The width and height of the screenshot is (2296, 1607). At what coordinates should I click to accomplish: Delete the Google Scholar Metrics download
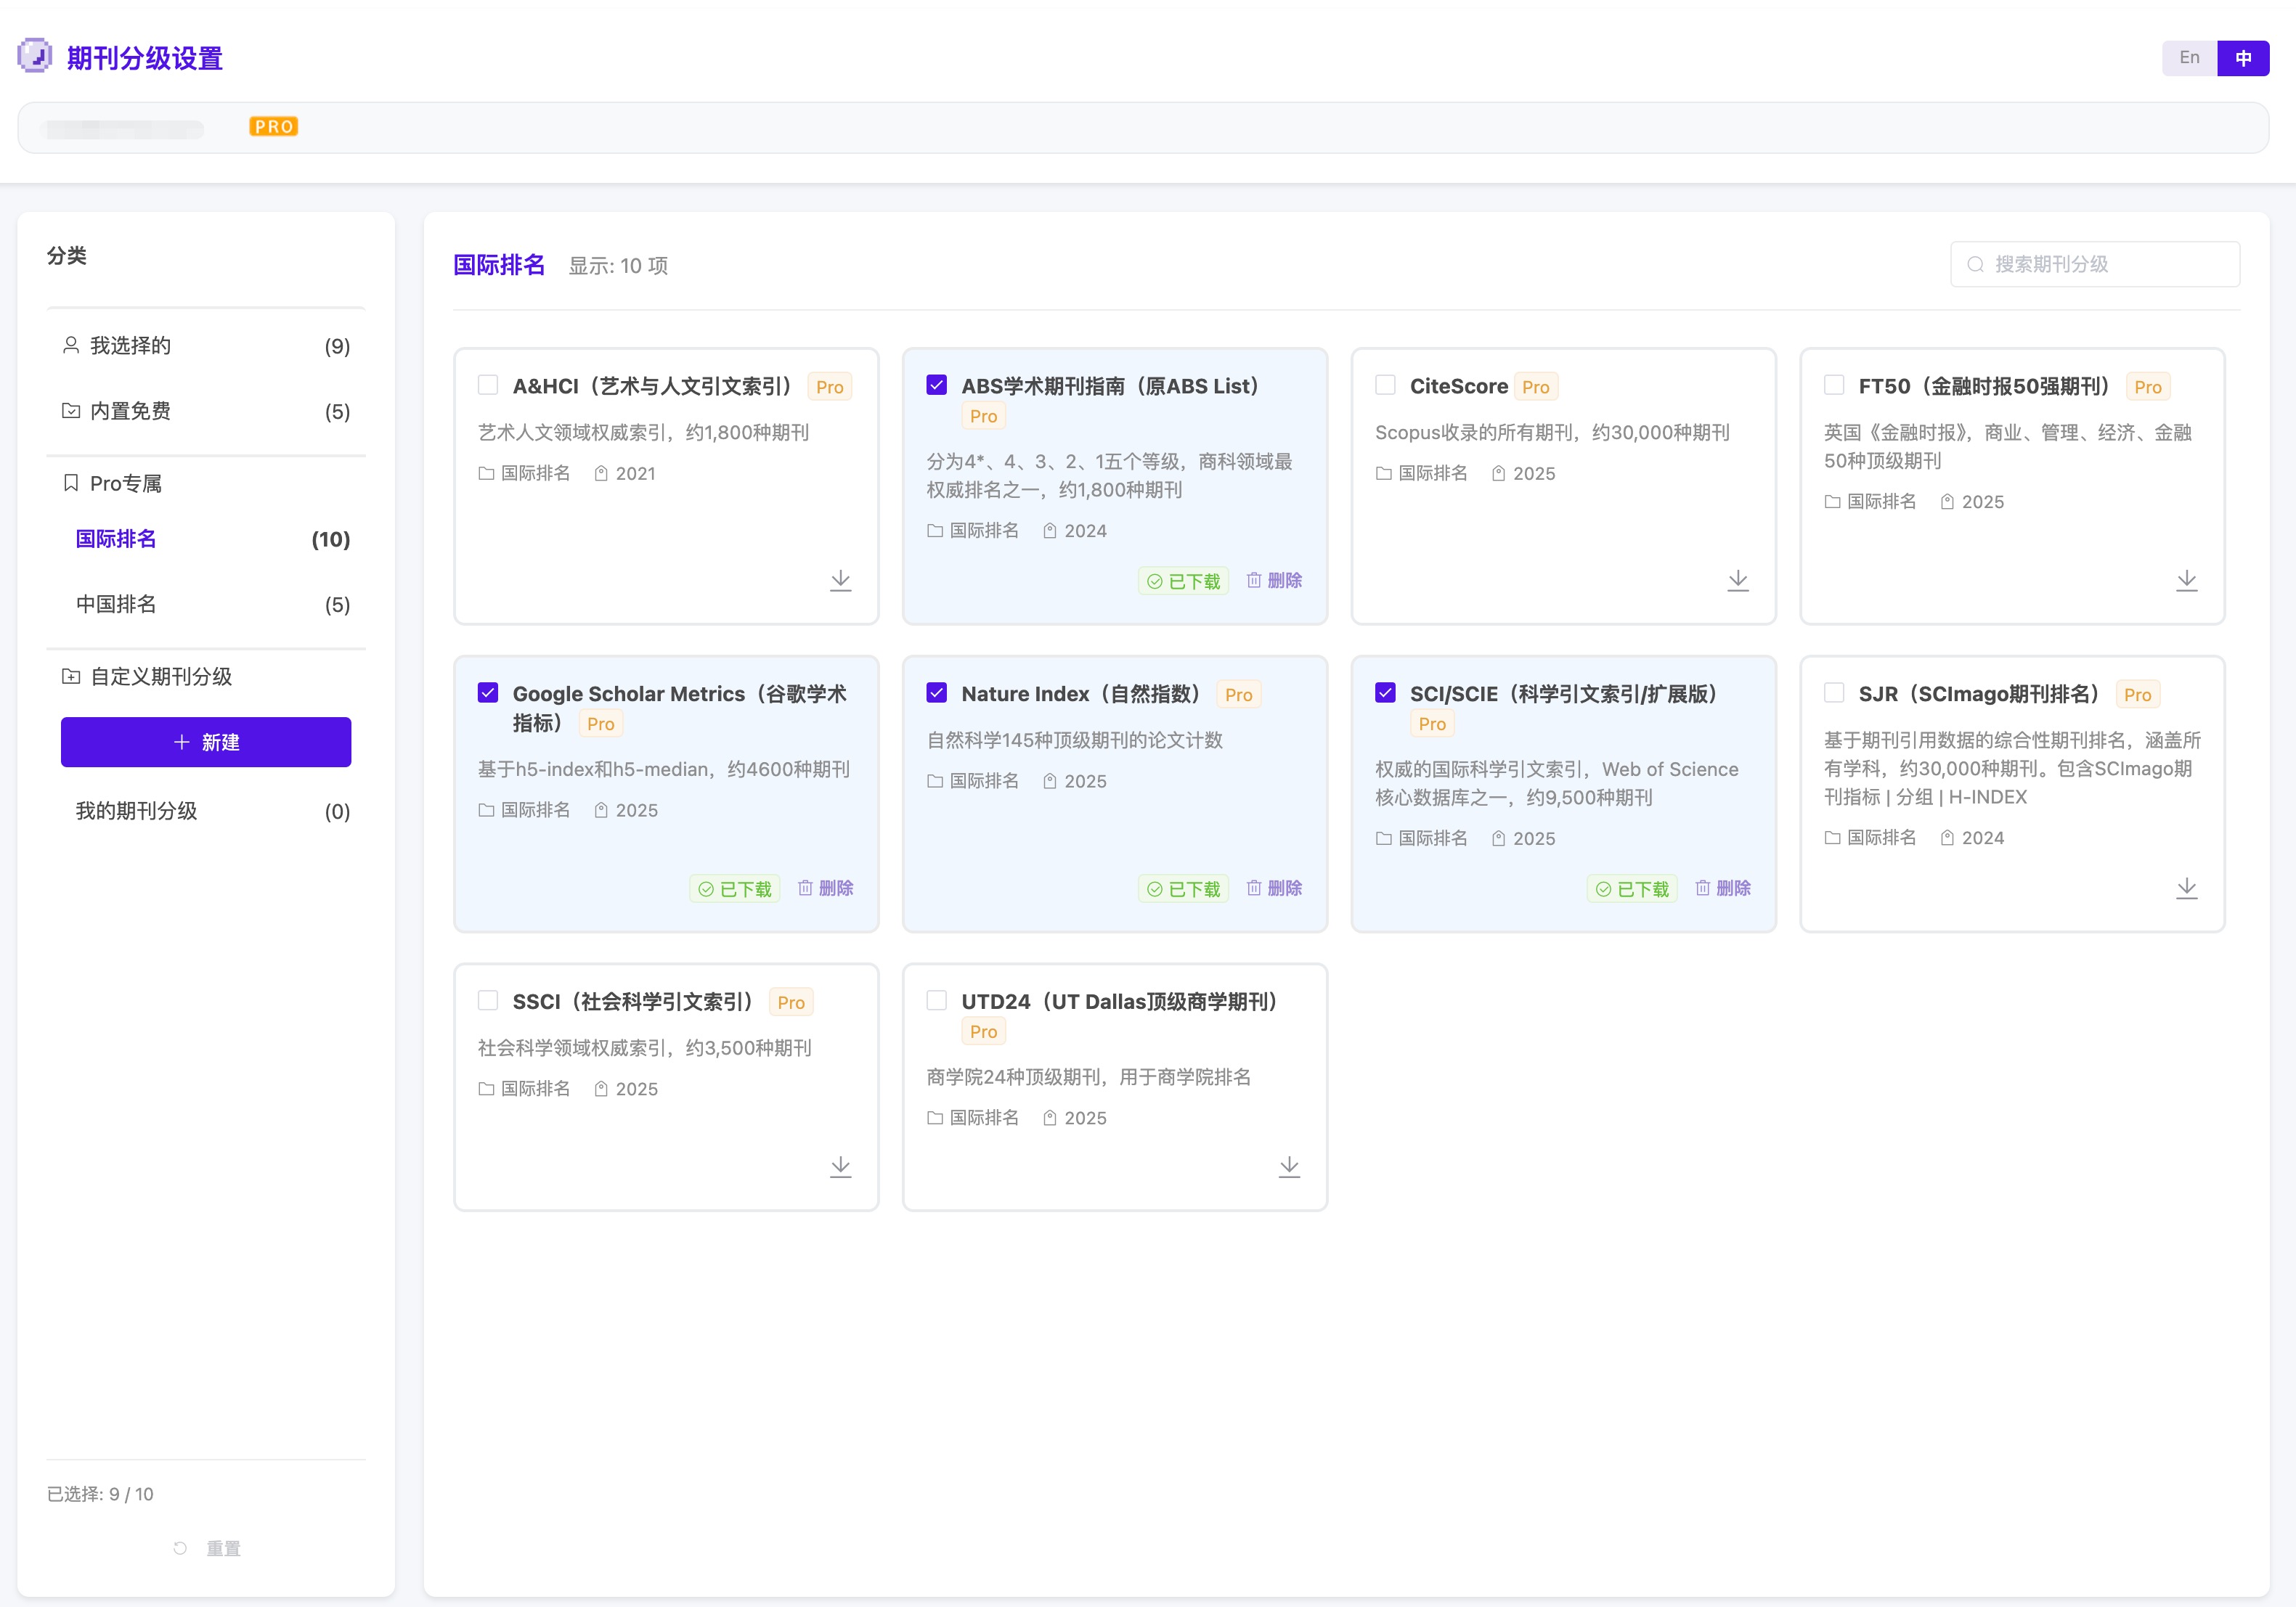tap(826, 888)
